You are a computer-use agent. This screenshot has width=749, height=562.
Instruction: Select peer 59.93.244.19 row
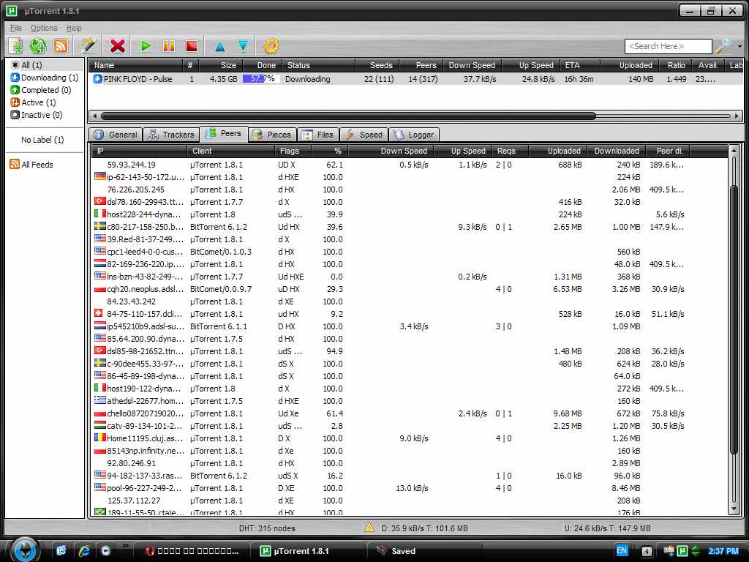[x=410, y=165]
